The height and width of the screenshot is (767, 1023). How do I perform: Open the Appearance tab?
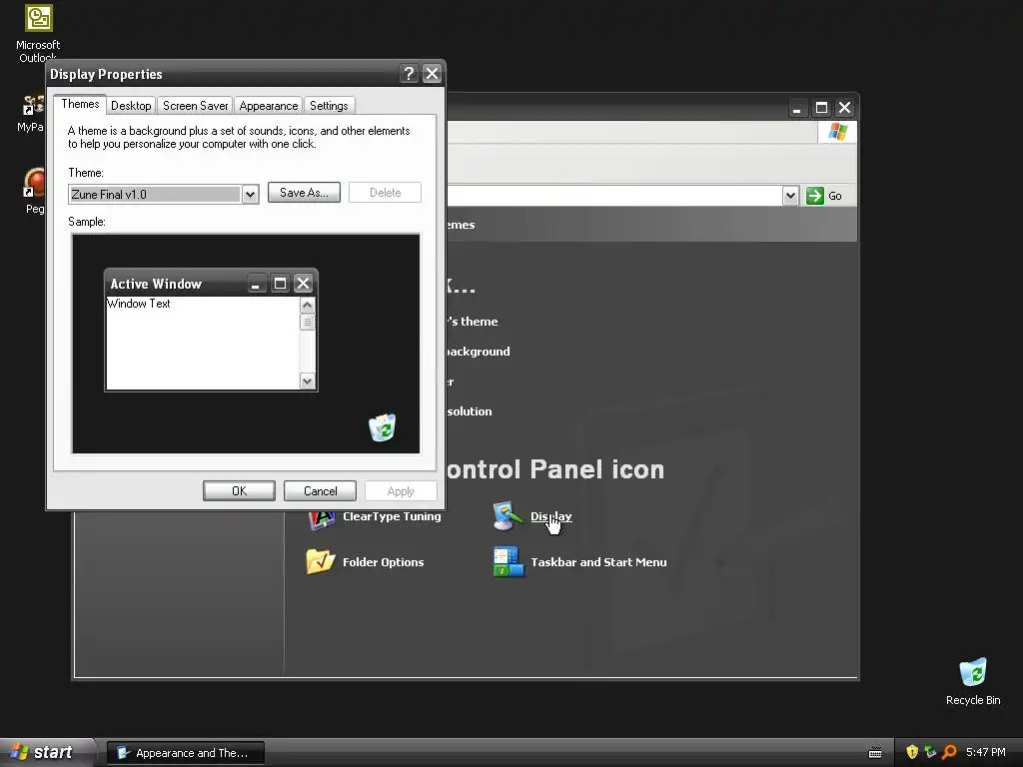pyautogui.click(x=268, y=106)
